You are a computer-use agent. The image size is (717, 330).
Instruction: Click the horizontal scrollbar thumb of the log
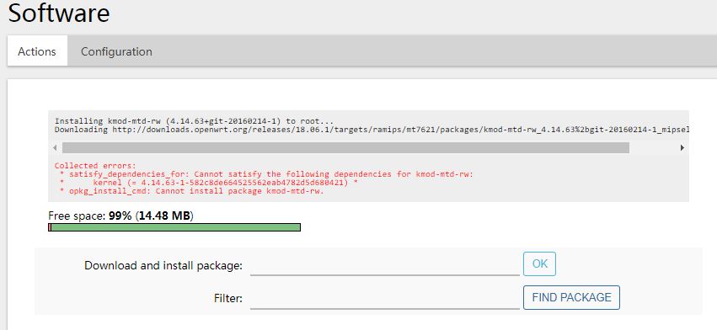click(x=345, y=147)
